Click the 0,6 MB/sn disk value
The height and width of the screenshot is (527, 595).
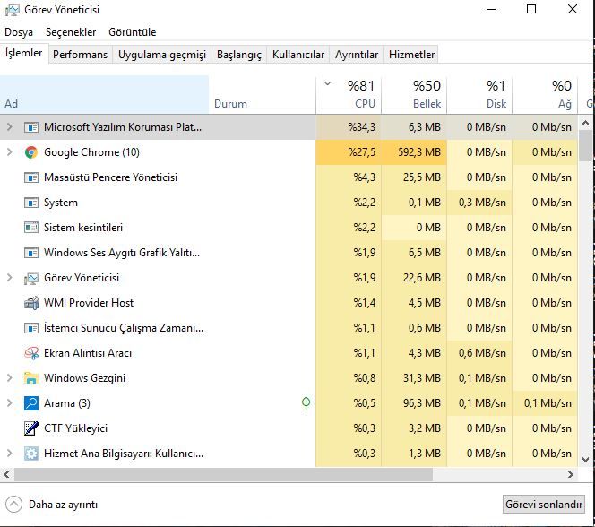(479, 353)
